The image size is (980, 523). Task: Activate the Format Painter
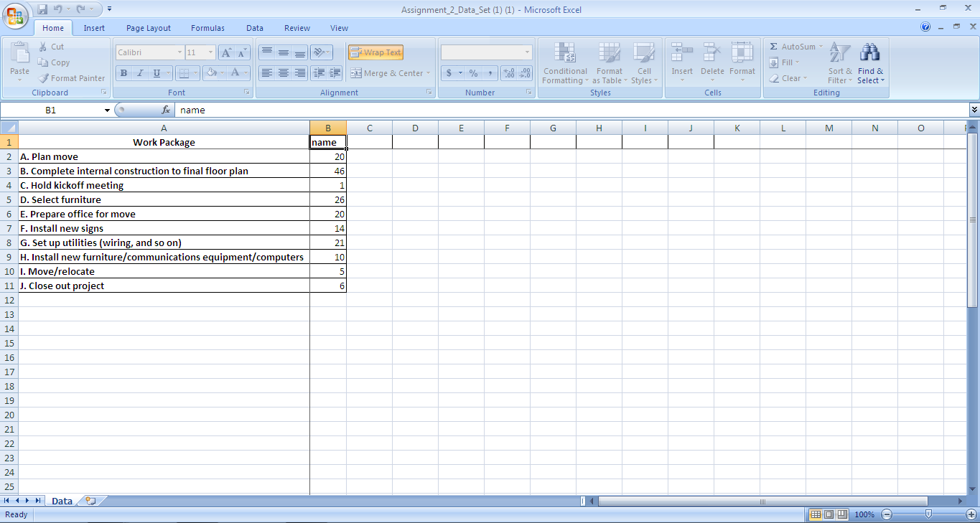71,78
